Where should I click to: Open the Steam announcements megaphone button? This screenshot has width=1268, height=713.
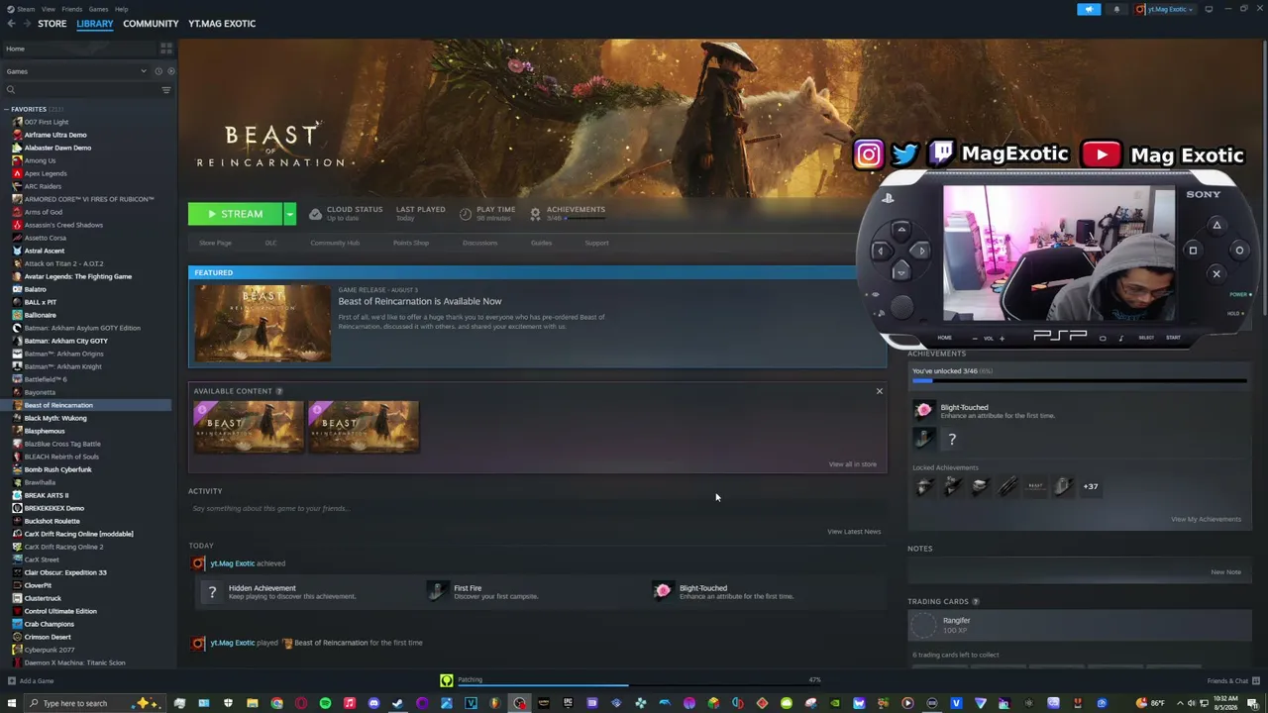pos(1089,9)
